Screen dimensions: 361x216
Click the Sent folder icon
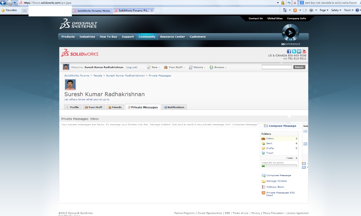tap(263, 143)
